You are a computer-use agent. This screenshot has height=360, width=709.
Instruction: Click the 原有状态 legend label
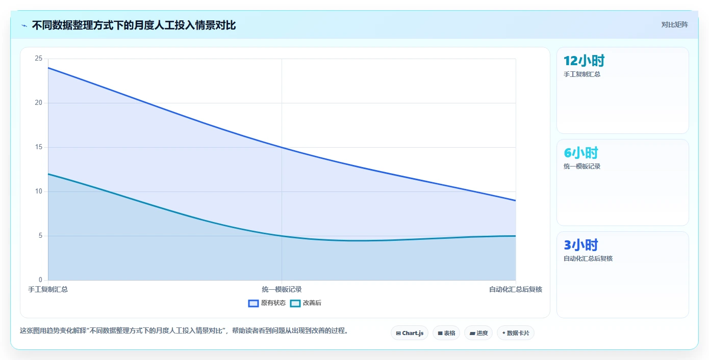coord(273,303)
